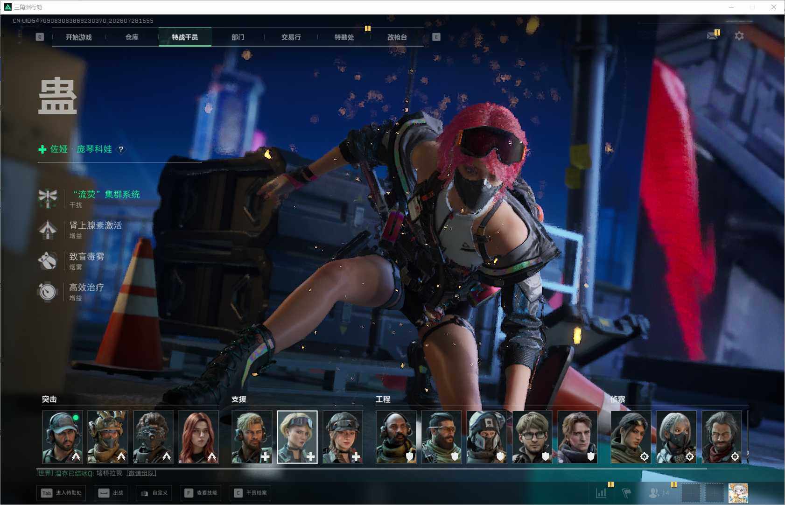The width and height of the screenshot is (785, 505).
Task: Switch to the 开始游戏 tab
Action: pyautogui.click(x=79, y=37)
